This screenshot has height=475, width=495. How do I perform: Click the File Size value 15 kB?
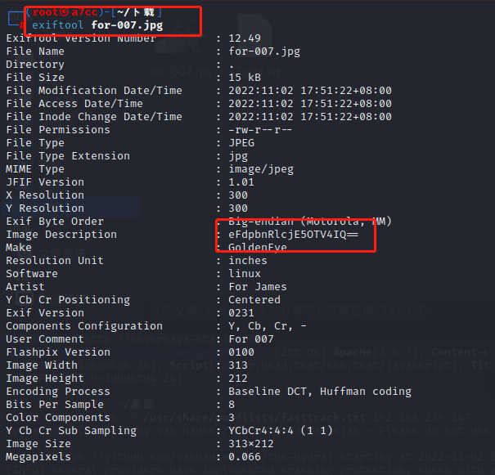pyautogui.click(x=245, y=78)
